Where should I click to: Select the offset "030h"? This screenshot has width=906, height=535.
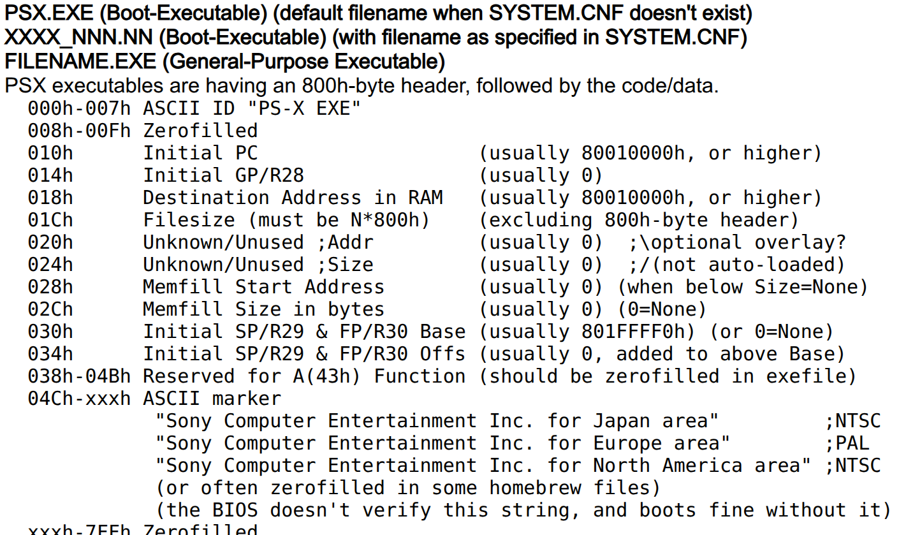click(x=50, y=332)
